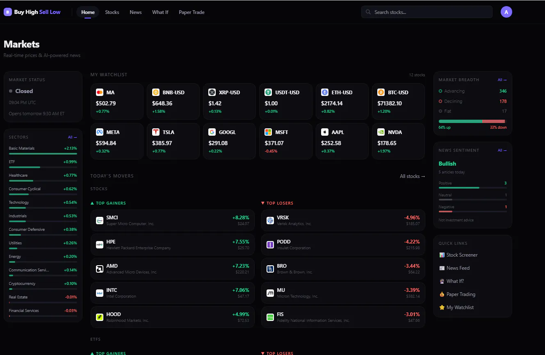Select the Financial Services sector label
Viewport: 545px width, 355px height.
(x=24, y=311)
